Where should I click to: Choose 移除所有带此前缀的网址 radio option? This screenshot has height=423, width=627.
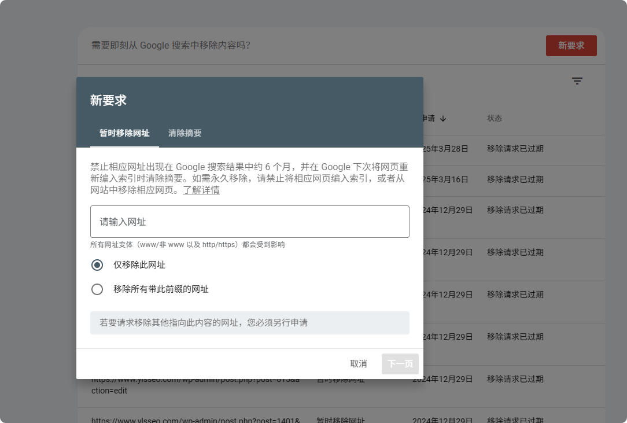click(97, 289)
